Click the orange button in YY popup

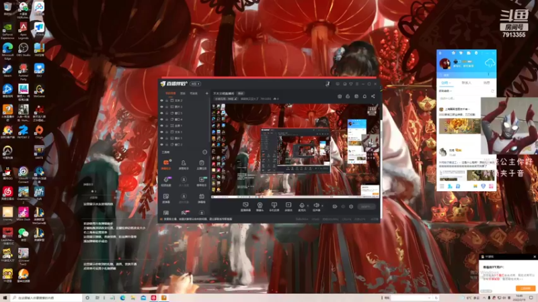(x=526, y=289)
